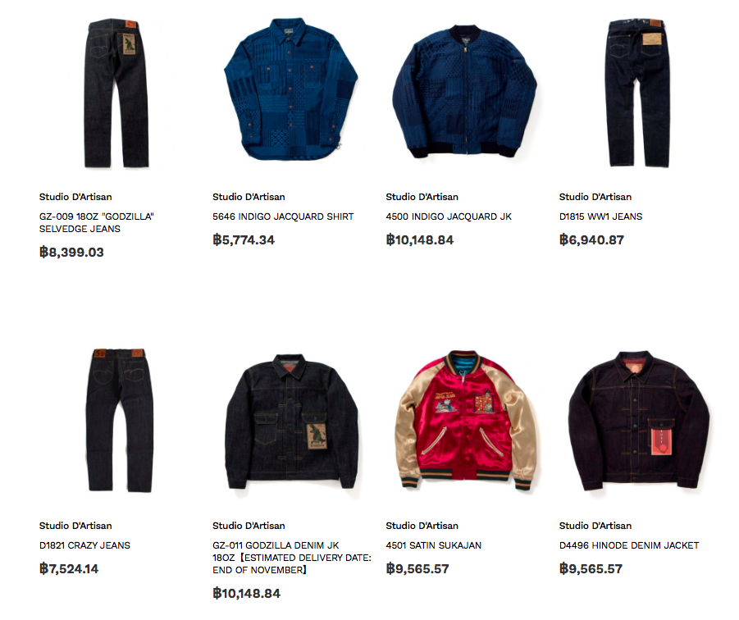Open the D1815 WW1 Jeans title link
This screenshot has width=739, height=620.
pyautogui.click(x=600, y=217)
